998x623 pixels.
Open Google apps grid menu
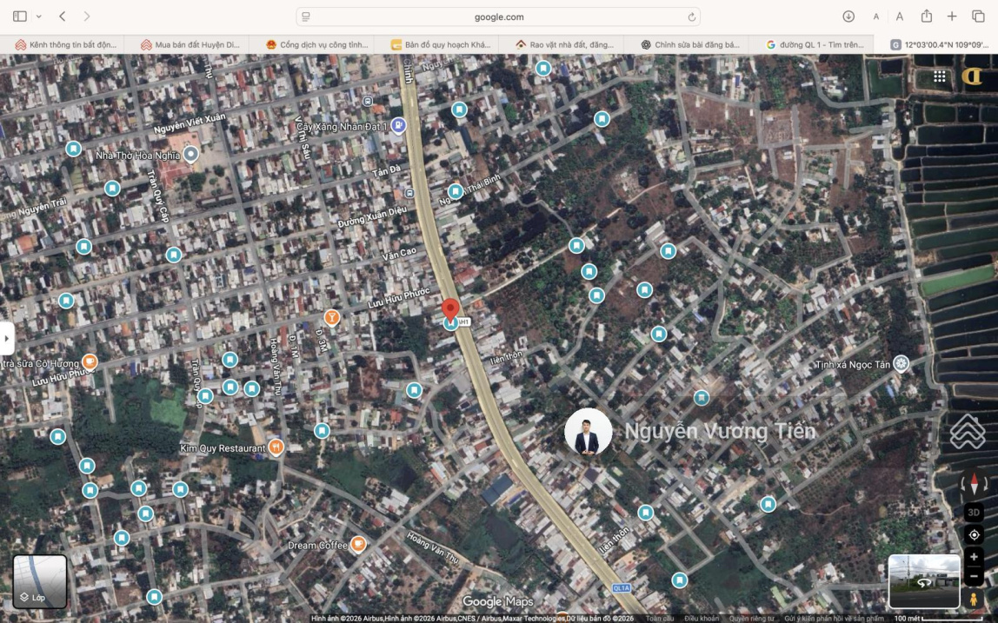[940, 76]
